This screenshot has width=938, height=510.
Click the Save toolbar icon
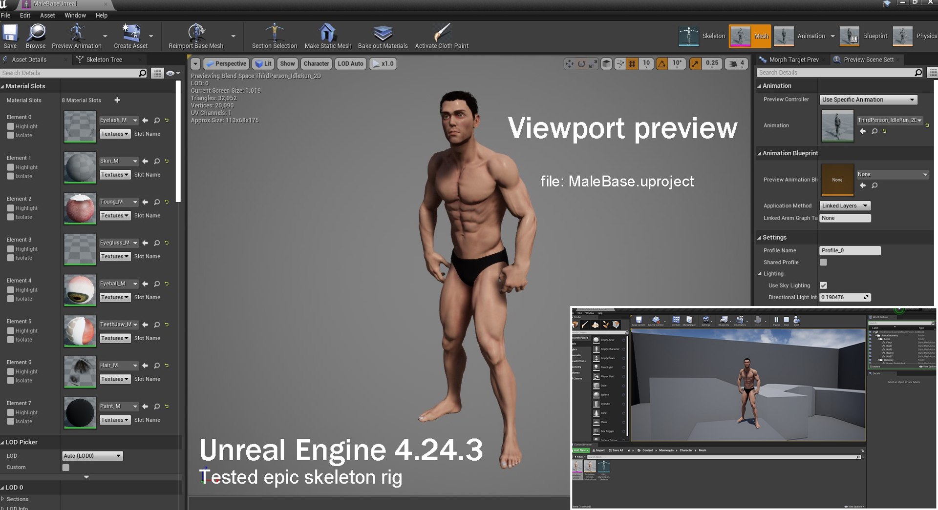click(x=10, y=37)
